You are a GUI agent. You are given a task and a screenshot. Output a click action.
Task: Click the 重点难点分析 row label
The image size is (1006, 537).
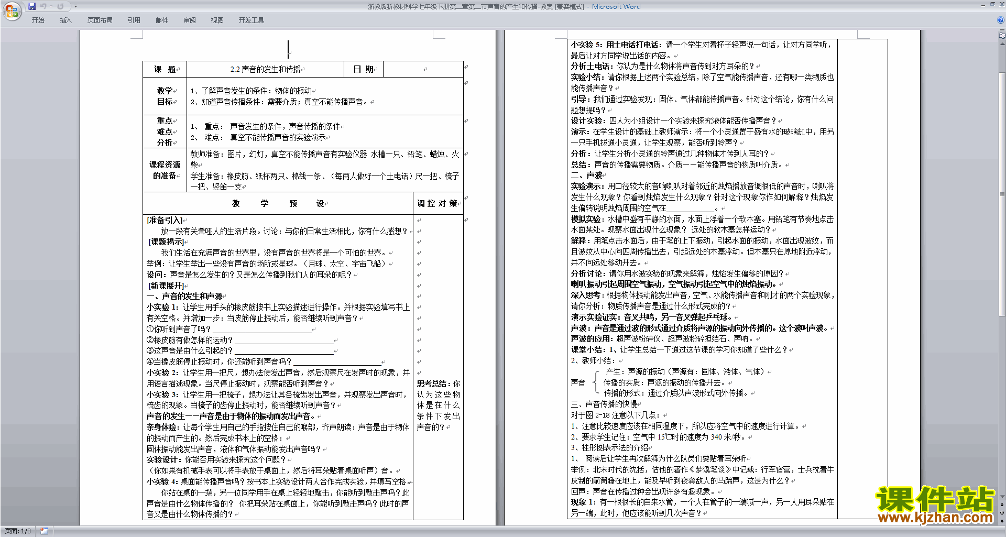[165, 131]
